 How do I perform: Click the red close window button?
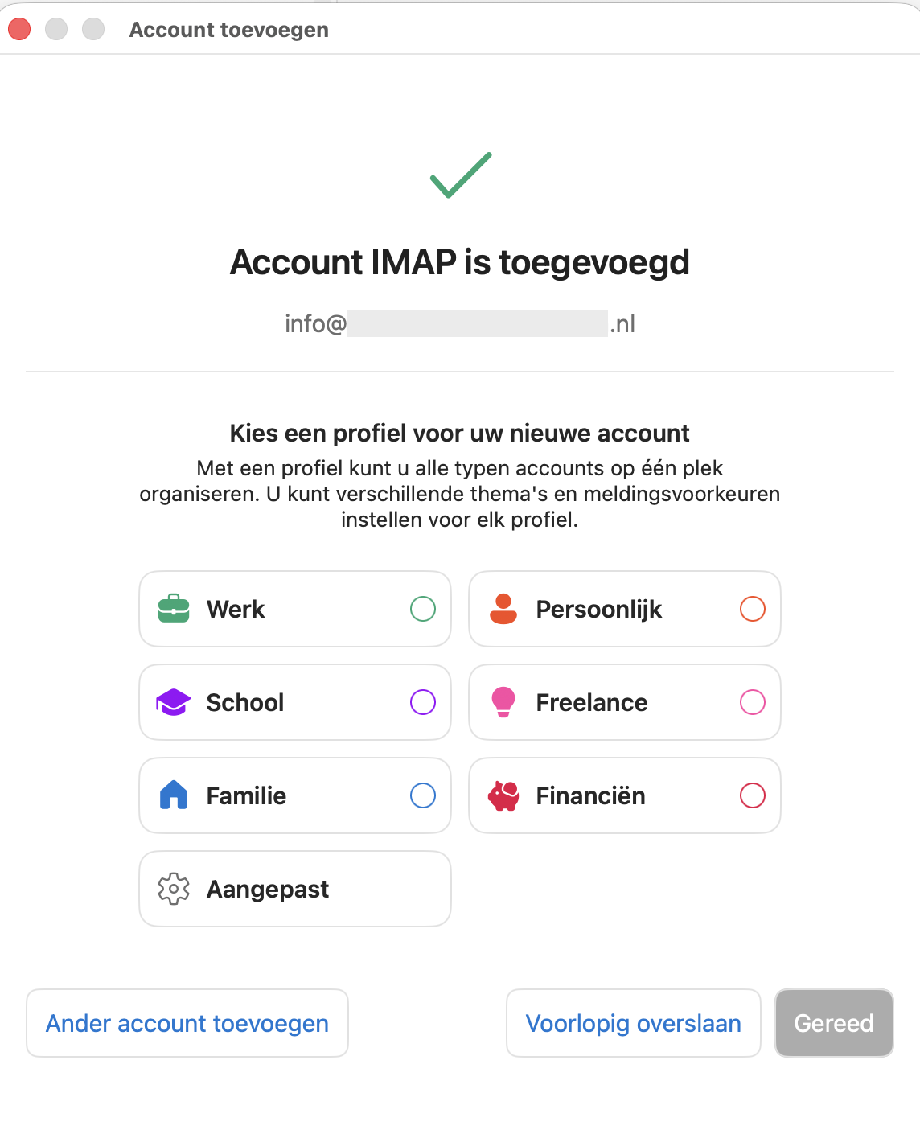19,30
